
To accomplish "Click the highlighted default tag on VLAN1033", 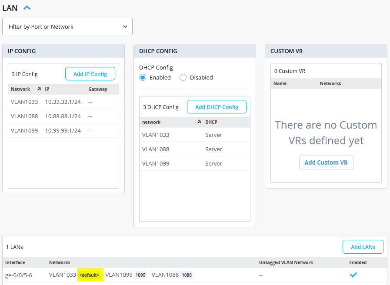I will click(89, 275).
